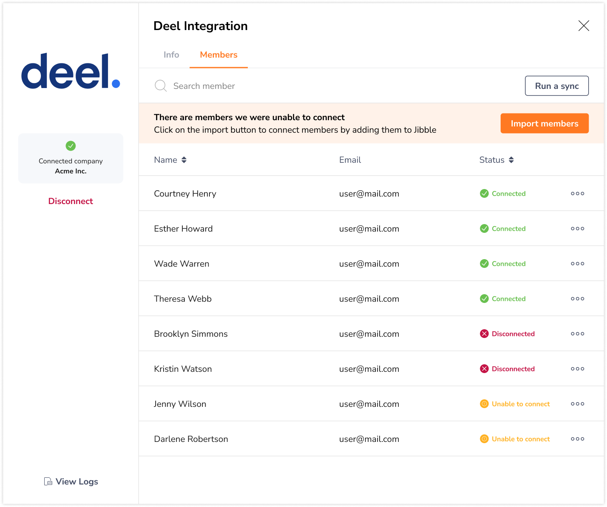Open more options for Brooklyn Simmons

pyautogui.click(x=577, y=334)
